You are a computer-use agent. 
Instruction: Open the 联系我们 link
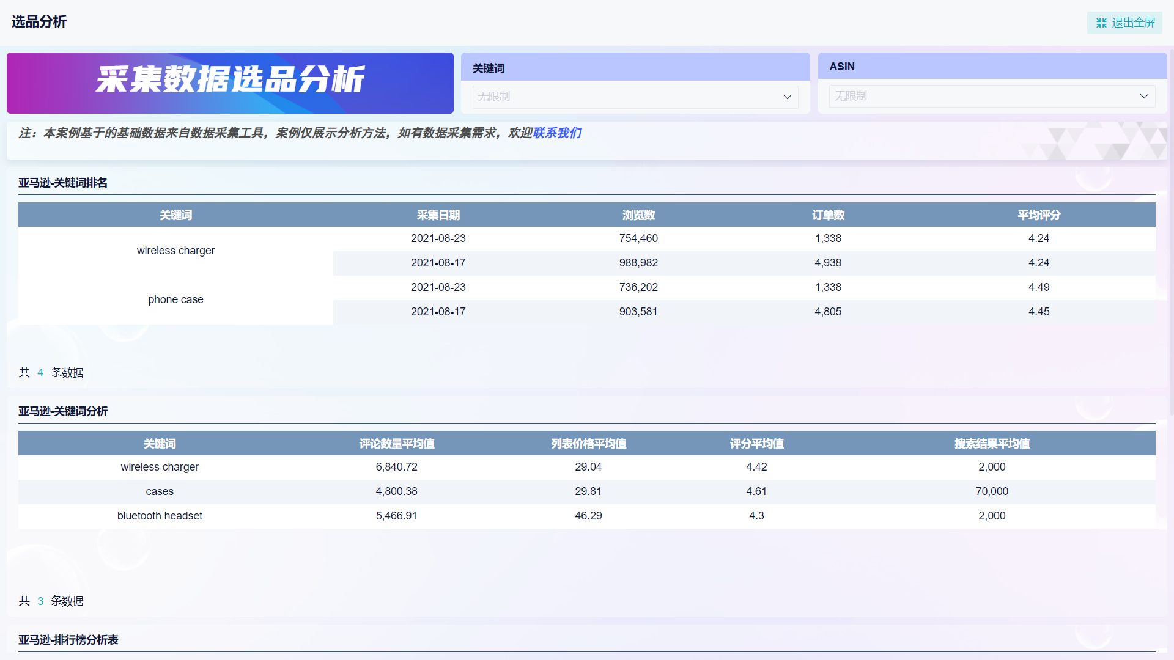[557, 133]
